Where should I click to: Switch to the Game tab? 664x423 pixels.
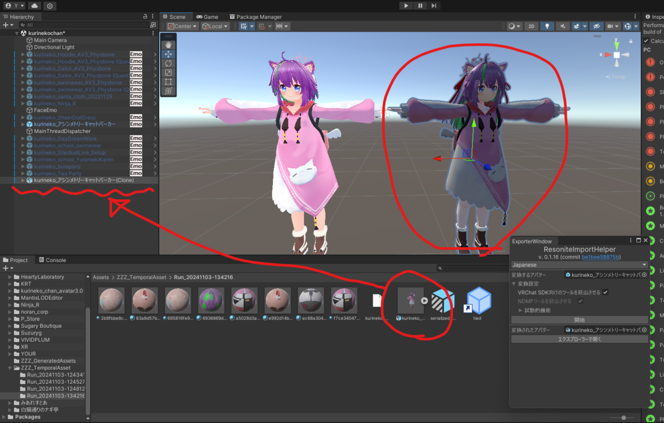pos(207,17)
